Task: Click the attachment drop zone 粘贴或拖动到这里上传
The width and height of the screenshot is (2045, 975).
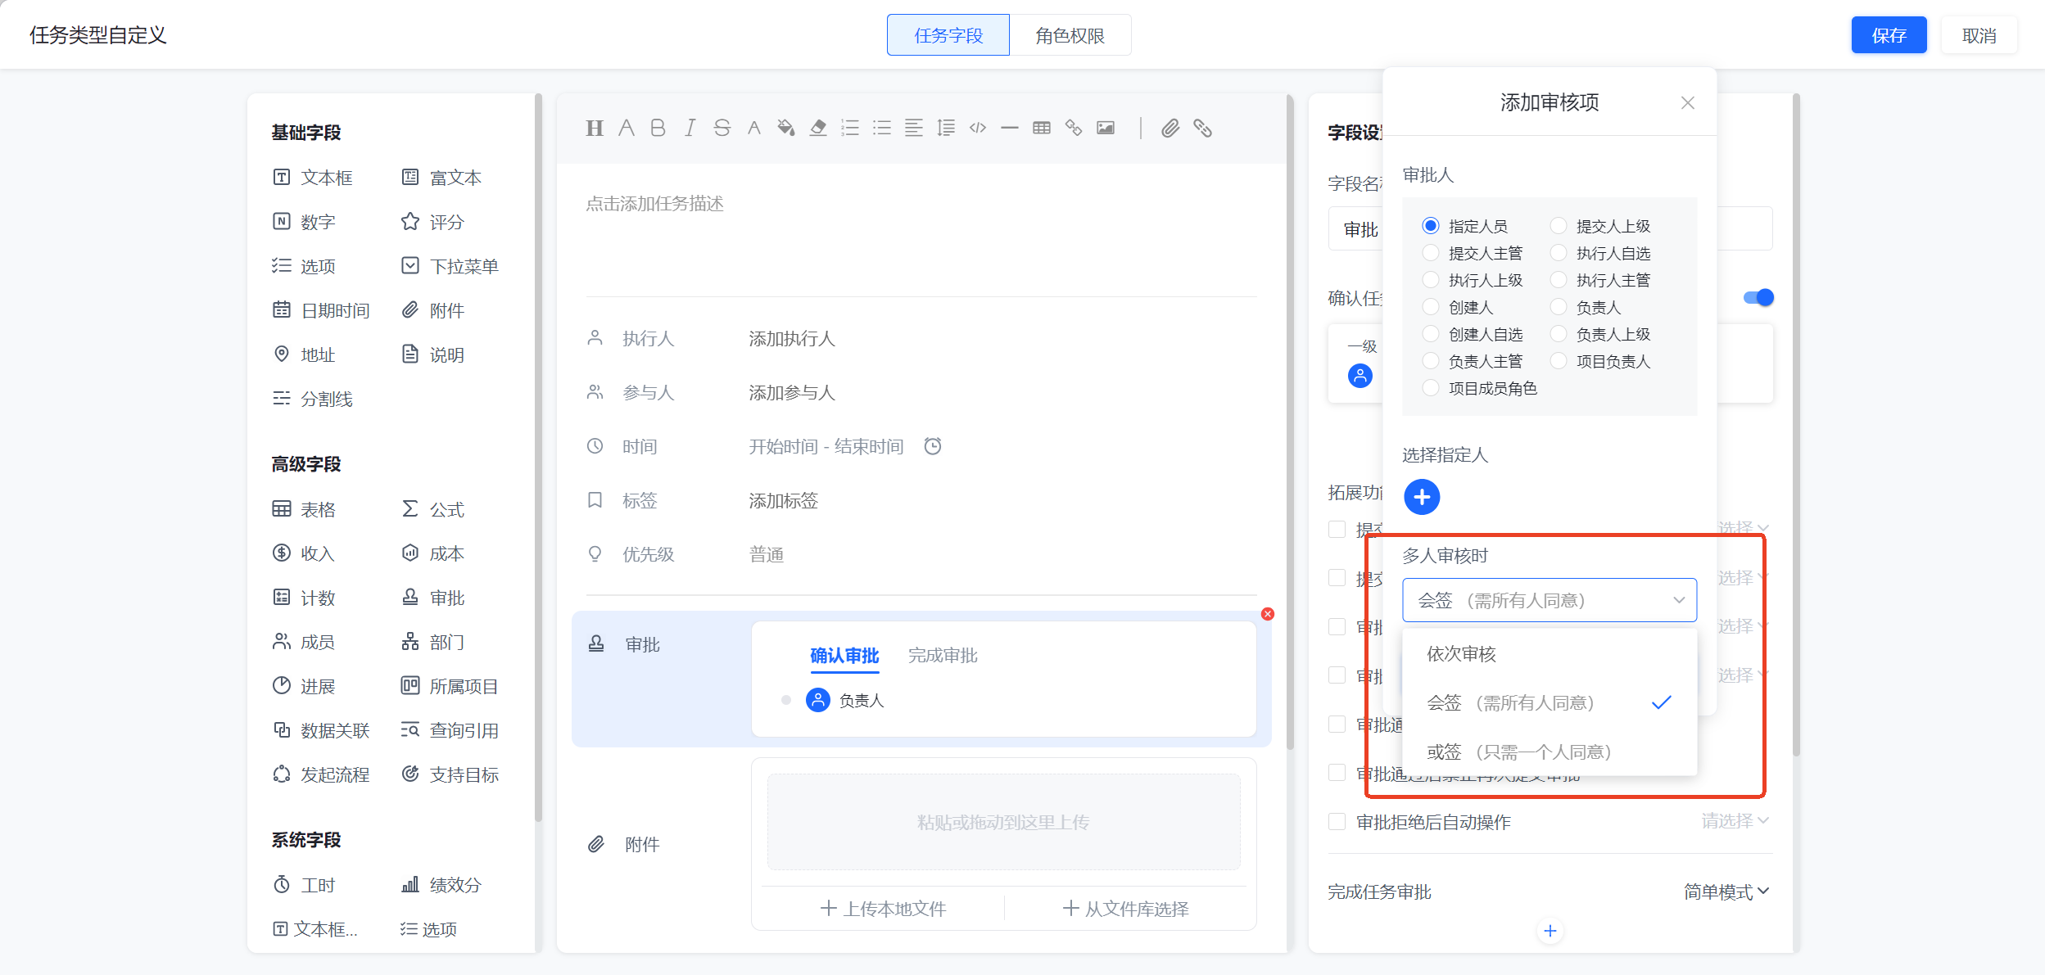Action: pyautogui.click(x=1003, y=822)
